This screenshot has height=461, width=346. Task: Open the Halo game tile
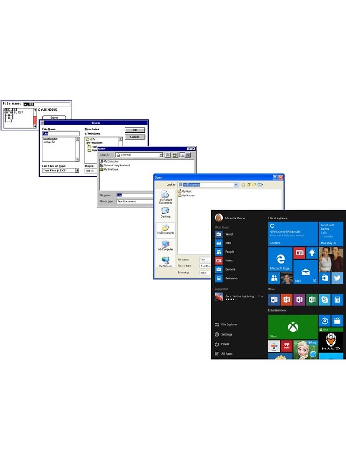point(331,340)
